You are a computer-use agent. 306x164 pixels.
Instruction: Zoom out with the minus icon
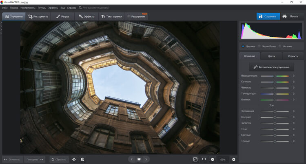213,159
